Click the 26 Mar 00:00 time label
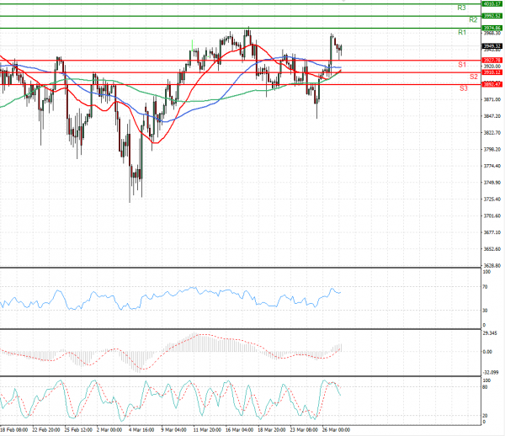The image size is (505, 436). pyautogui.click(x=336, y=429)
